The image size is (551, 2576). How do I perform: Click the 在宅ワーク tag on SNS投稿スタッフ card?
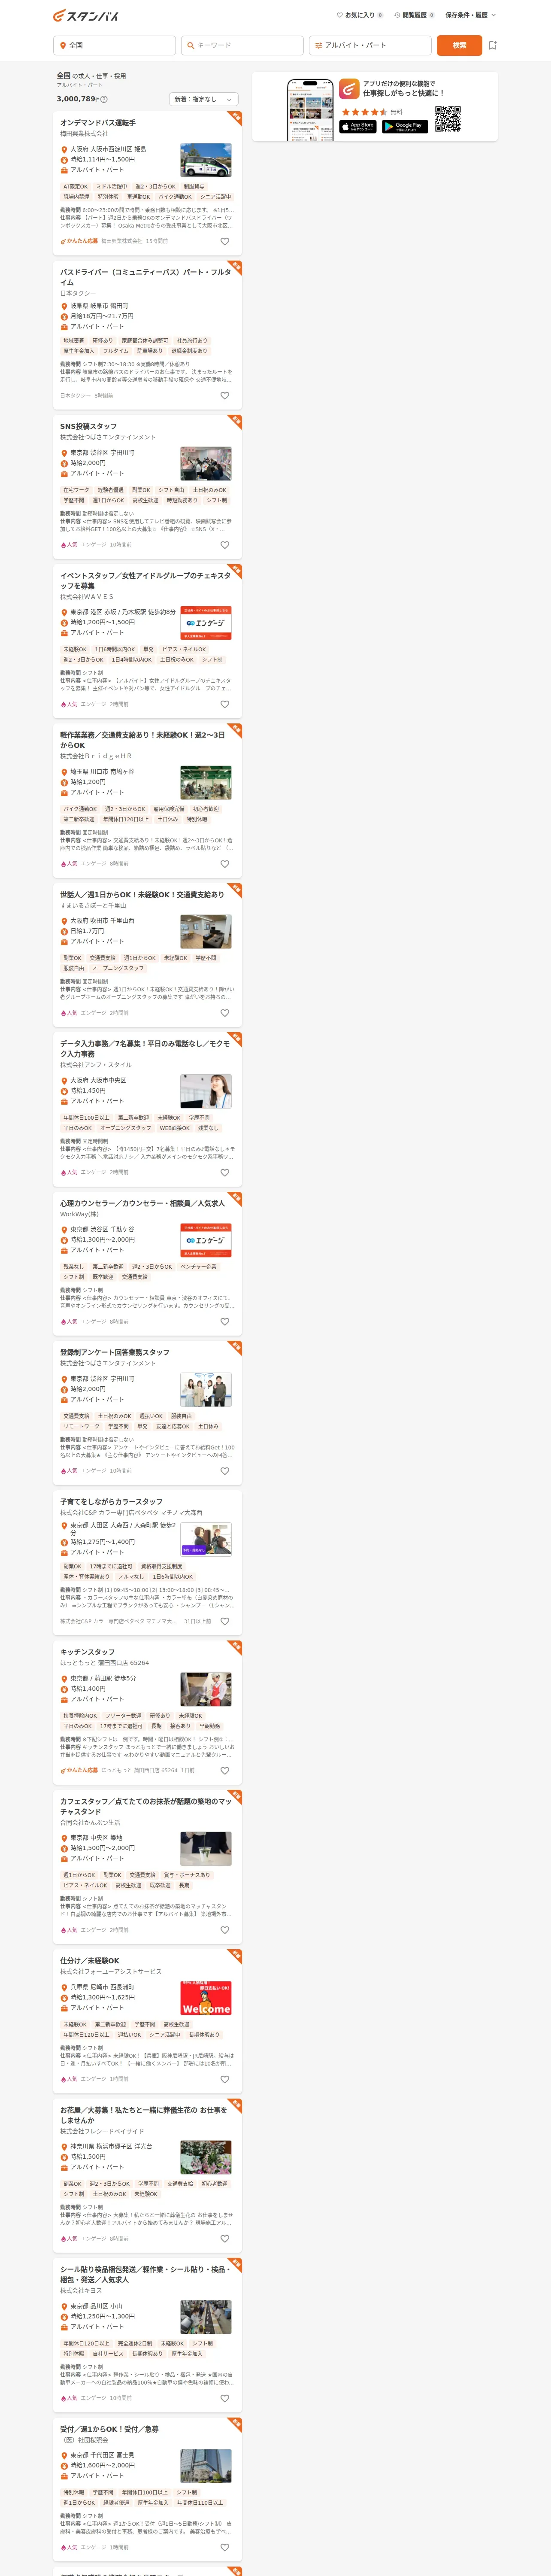[76, 490]
